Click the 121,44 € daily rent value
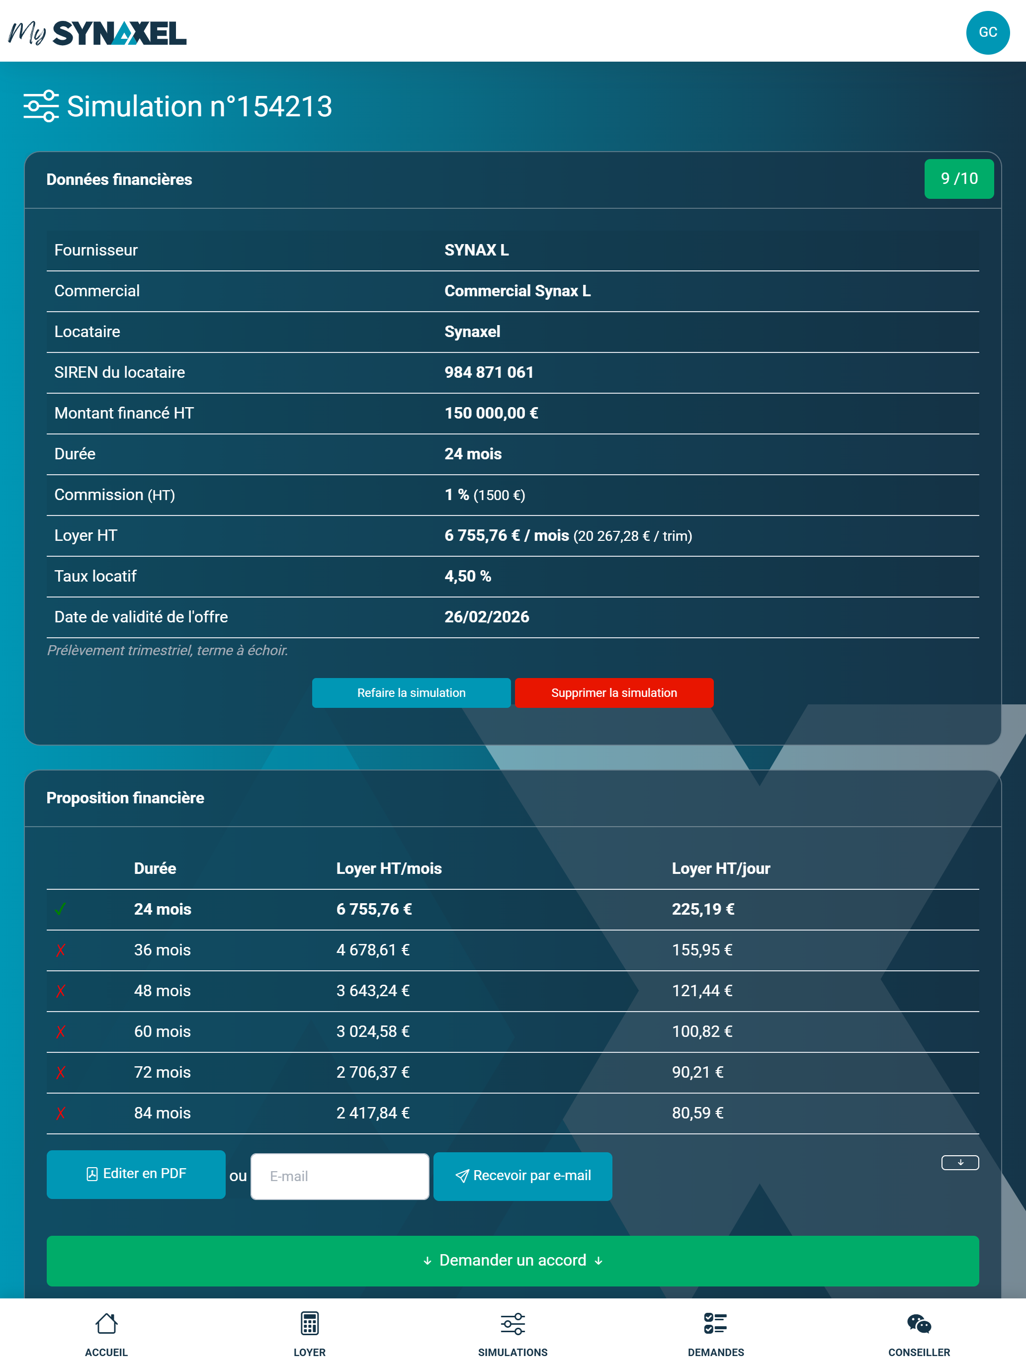 coord(702,991)
